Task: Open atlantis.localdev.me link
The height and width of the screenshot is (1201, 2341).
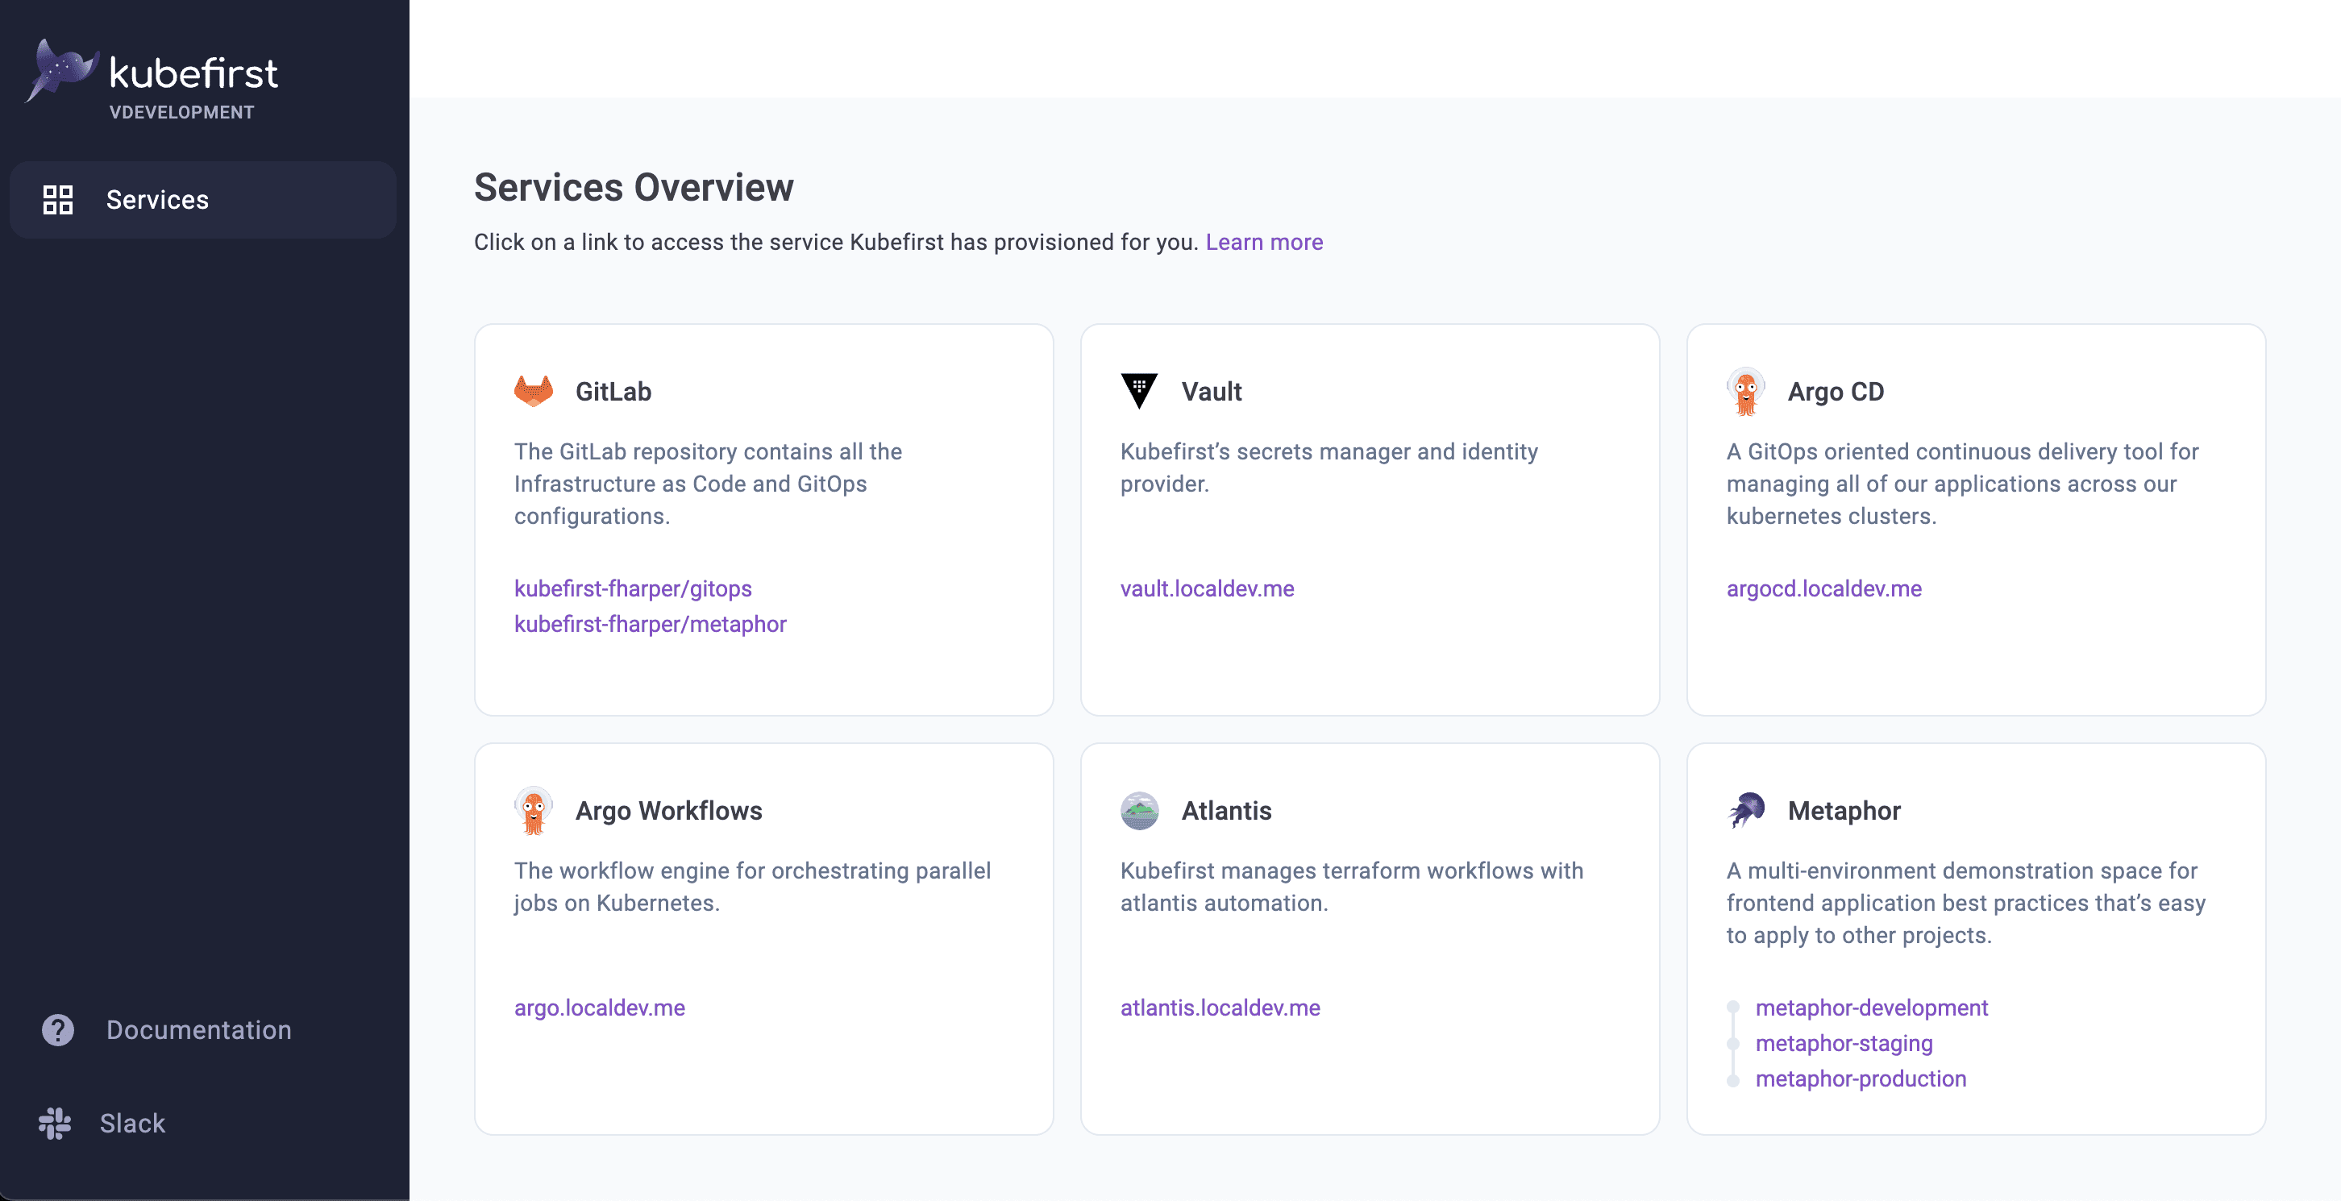Action: 1220,1007
